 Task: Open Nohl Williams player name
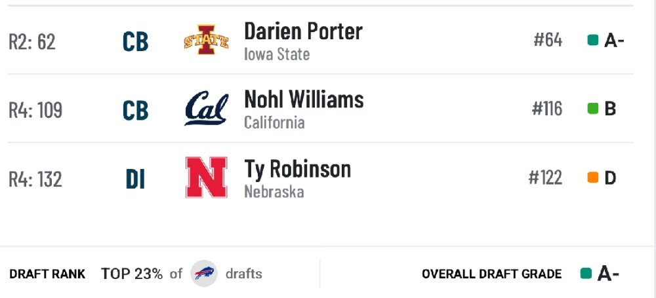point(304,100)
